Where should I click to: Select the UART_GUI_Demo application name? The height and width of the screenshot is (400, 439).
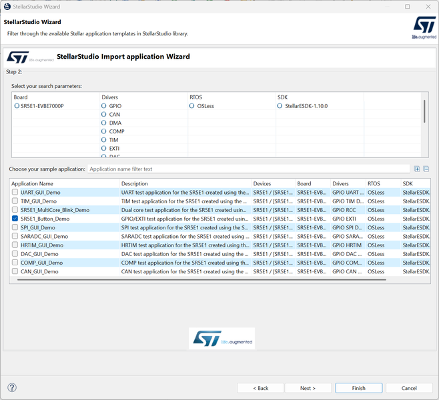pos(40,193)
